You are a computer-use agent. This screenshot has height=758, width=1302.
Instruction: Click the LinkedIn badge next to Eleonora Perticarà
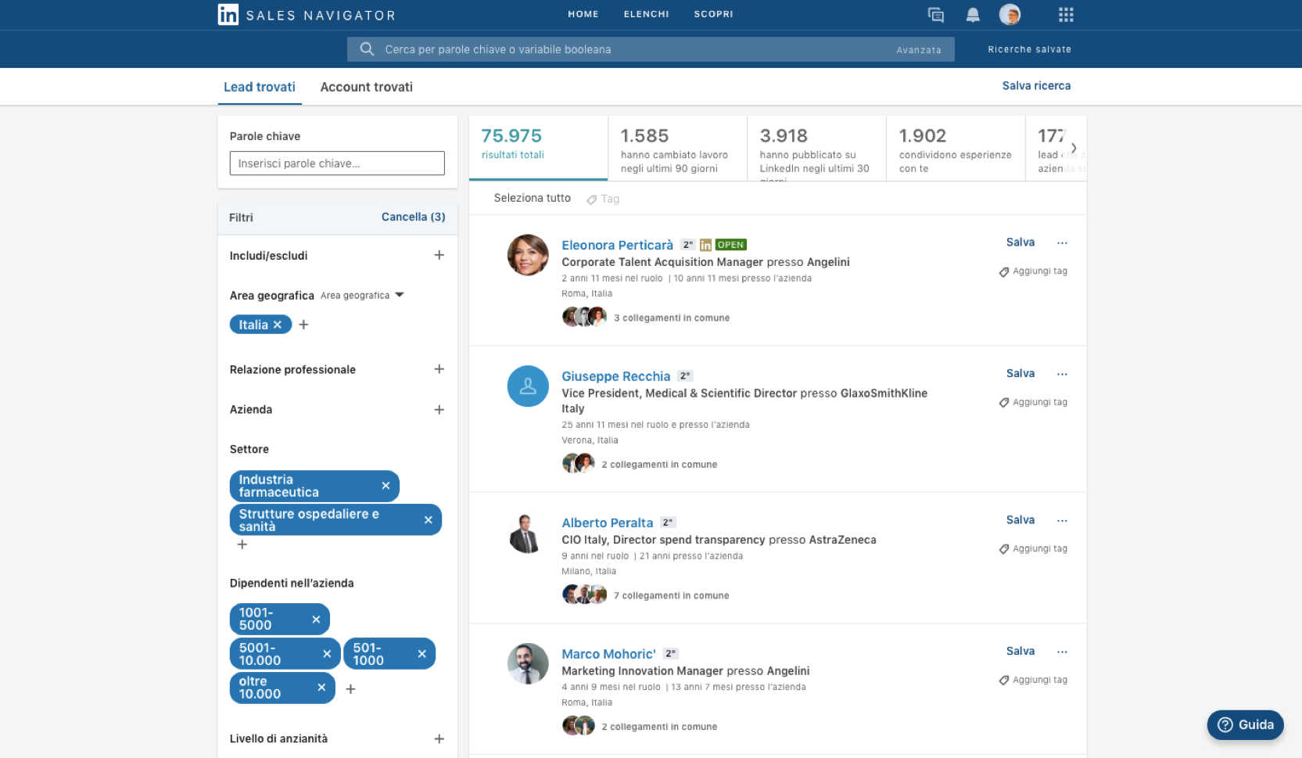(x=705, y=245)
